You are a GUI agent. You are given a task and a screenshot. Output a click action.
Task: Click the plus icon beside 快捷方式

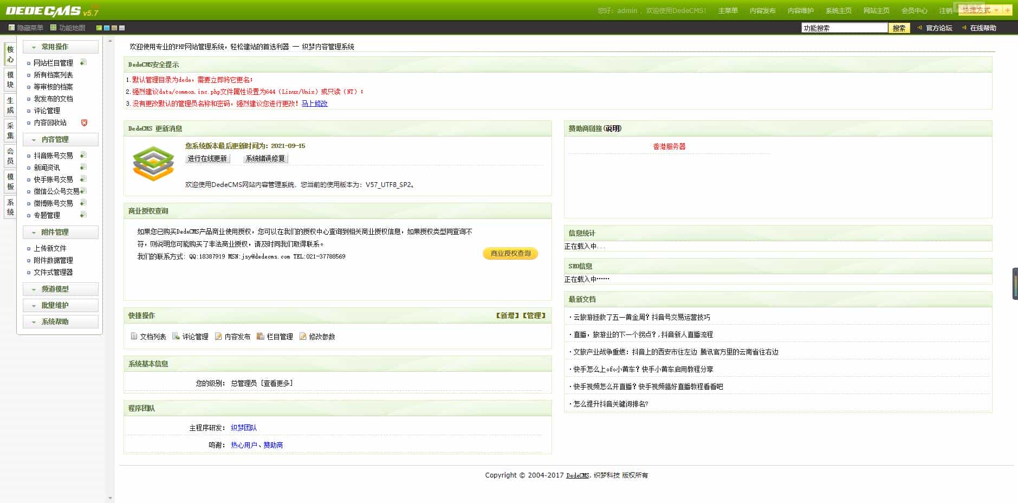click(x=1007, y=10)
